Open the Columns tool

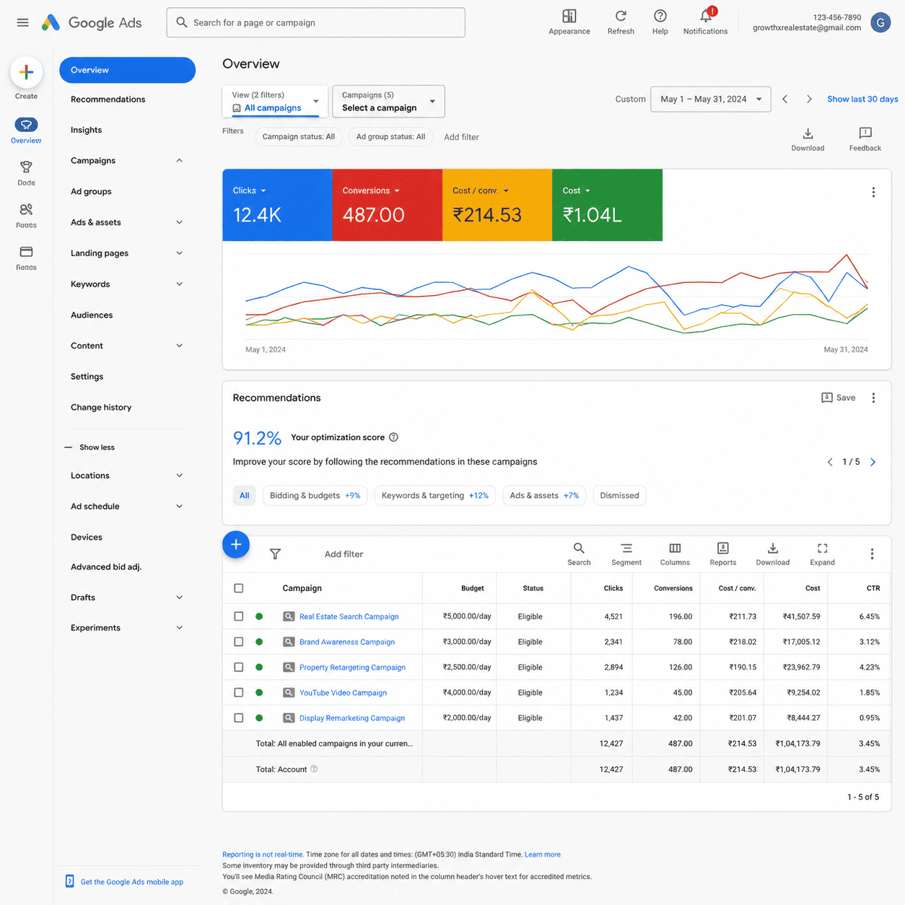[675, 554]
